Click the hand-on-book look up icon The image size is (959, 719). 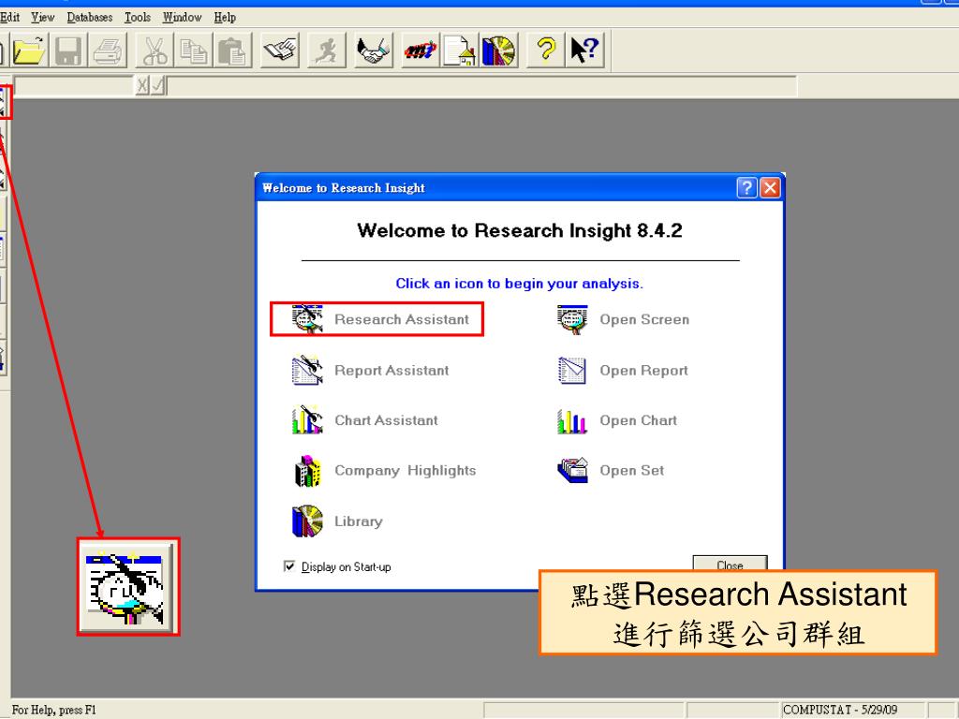[280, 51]
